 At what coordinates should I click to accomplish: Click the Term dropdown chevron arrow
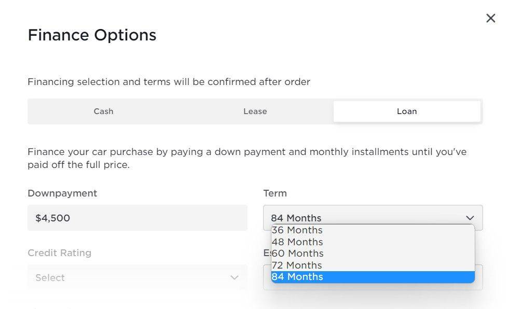coord(470,218)
